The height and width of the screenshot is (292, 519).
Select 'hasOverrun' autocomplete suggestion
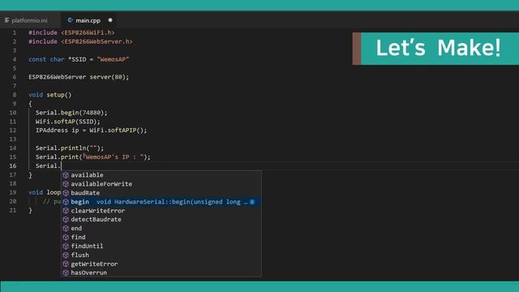(161, 273)
